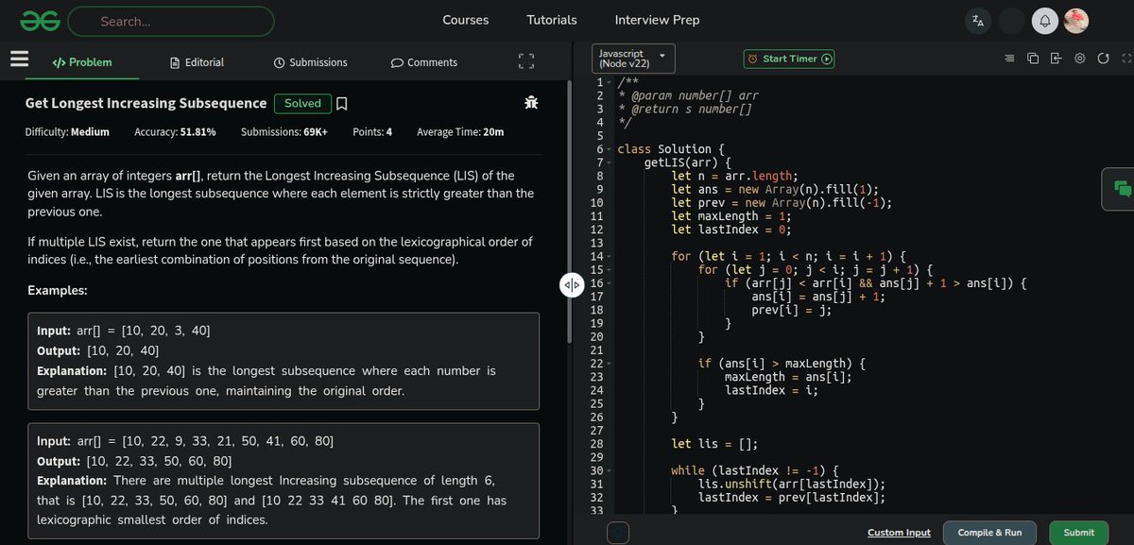Open the user profile avatar

click(1076, 21)
